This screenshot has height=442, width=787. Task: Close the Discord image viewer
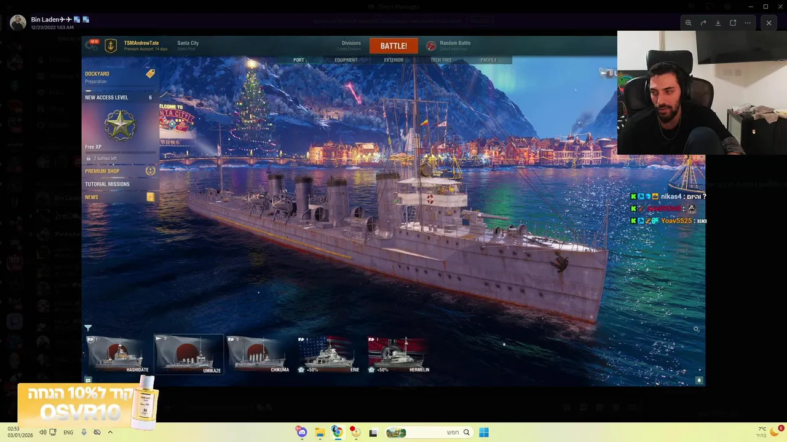[x=769, y=23]
